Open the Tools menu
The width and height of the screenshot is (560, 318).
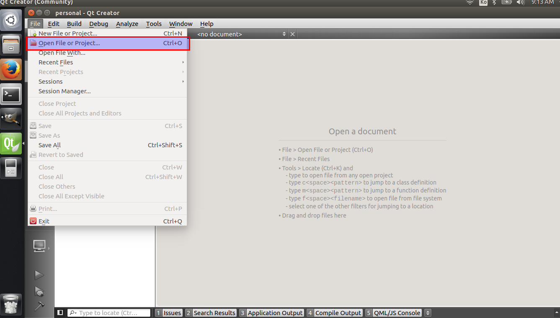(x=154, y=24)
